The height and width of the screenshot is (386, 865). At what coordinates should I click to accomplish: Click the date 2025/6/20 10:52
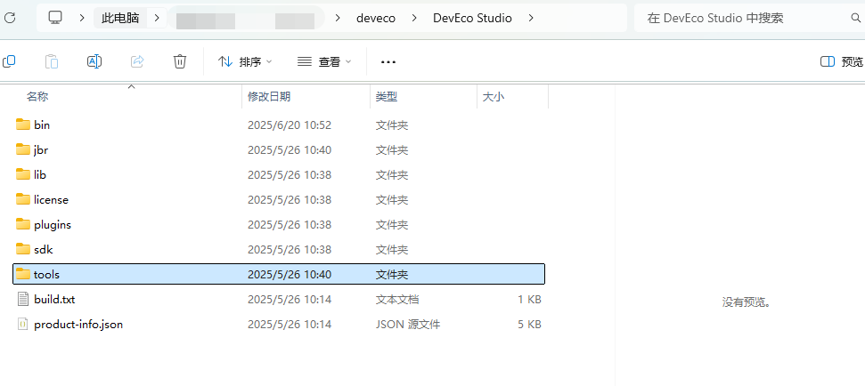tap(290, 125)
